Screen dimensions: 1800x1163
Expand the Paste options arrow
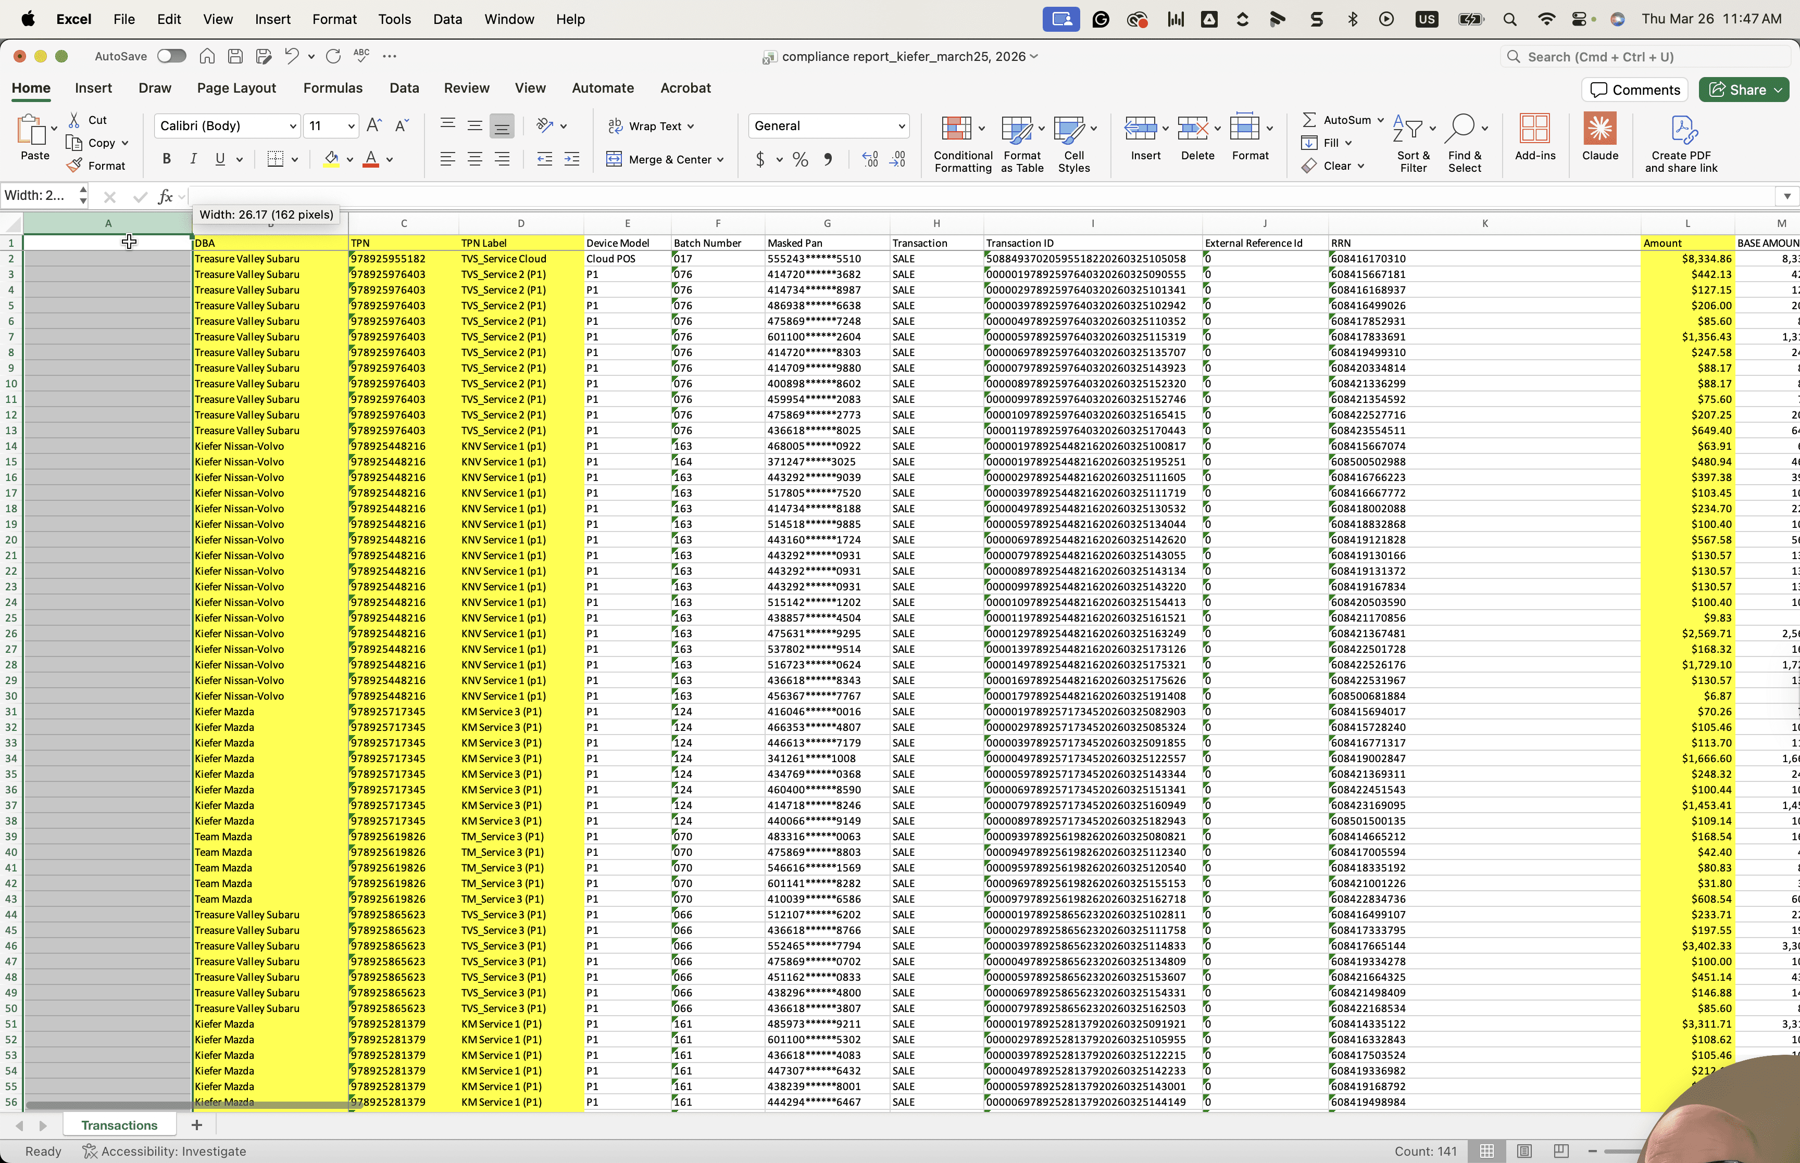[x=54, y=129]
